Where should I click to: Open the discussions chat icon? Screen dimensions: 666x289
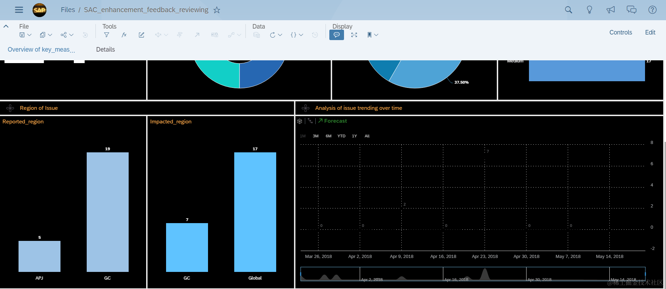tap(631, 10)
